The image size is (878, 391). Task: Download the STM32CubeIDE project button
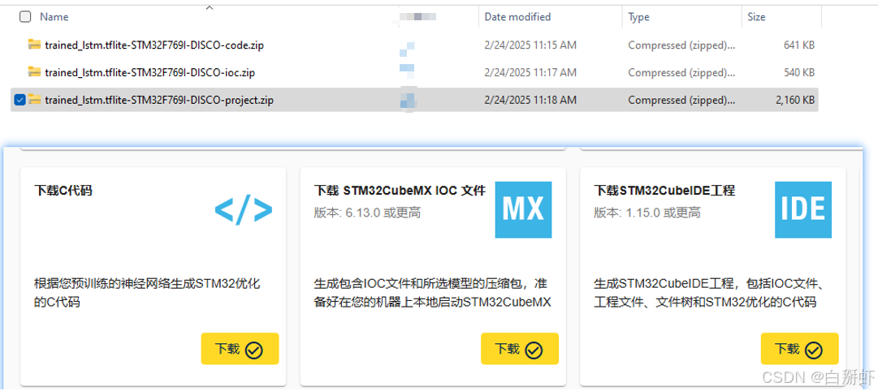pos(799,349)
